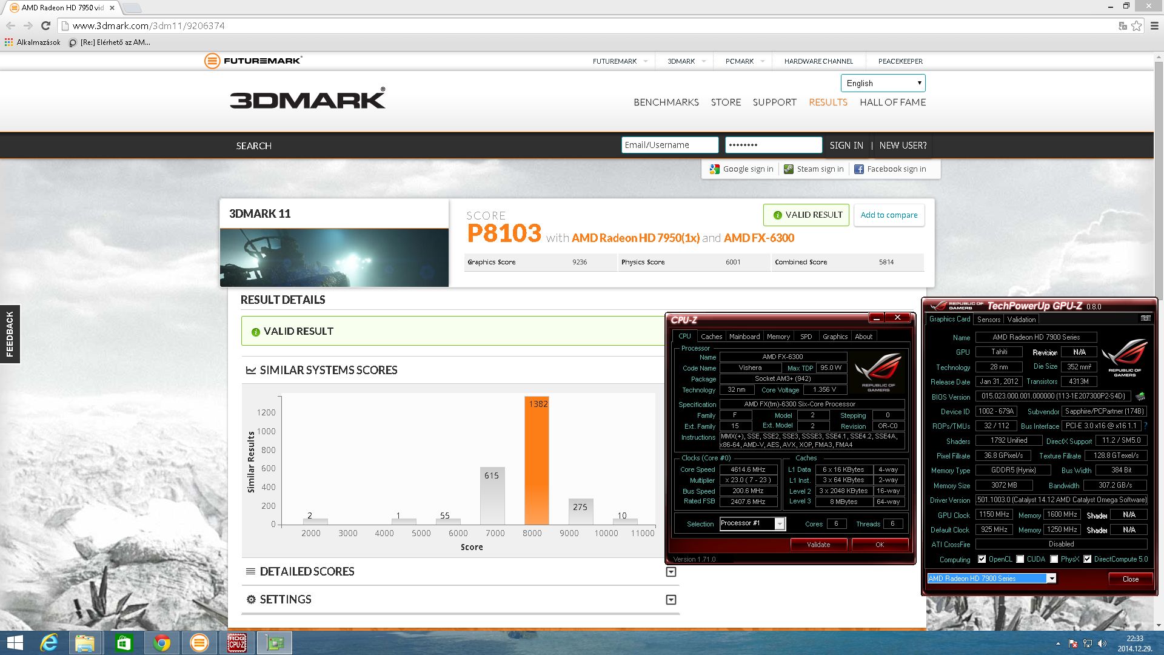Switch to ROG CPU-Z in taskbar
1164x655 pixels.
click(x=236, y=643)
